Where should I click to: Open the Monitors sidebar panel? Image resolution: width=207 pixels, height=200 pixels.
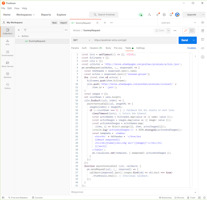coord(7,75)
